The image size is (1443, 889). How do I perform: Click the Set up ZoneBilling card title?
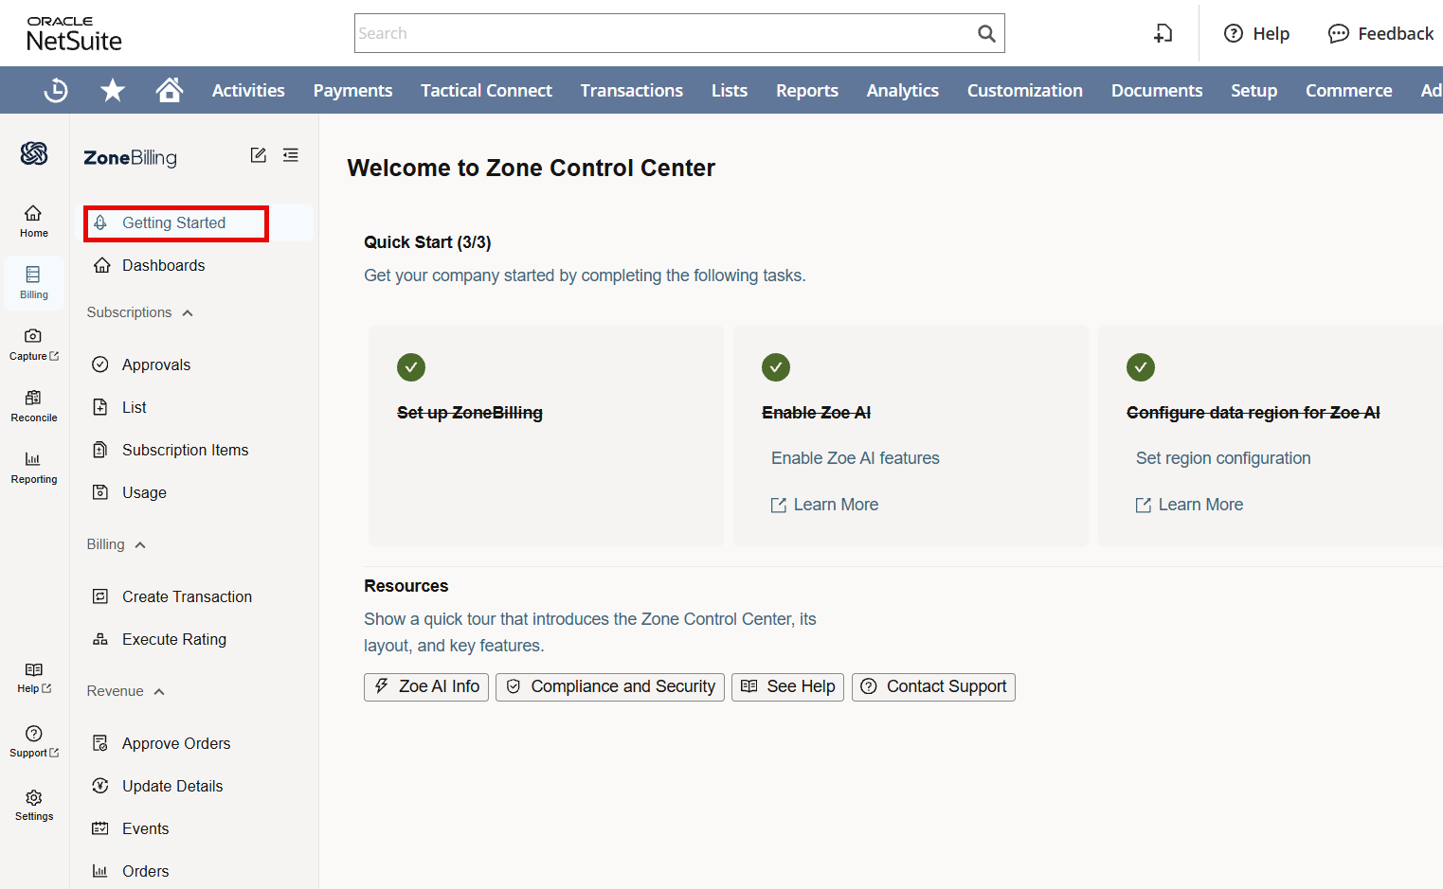point(470,413)
